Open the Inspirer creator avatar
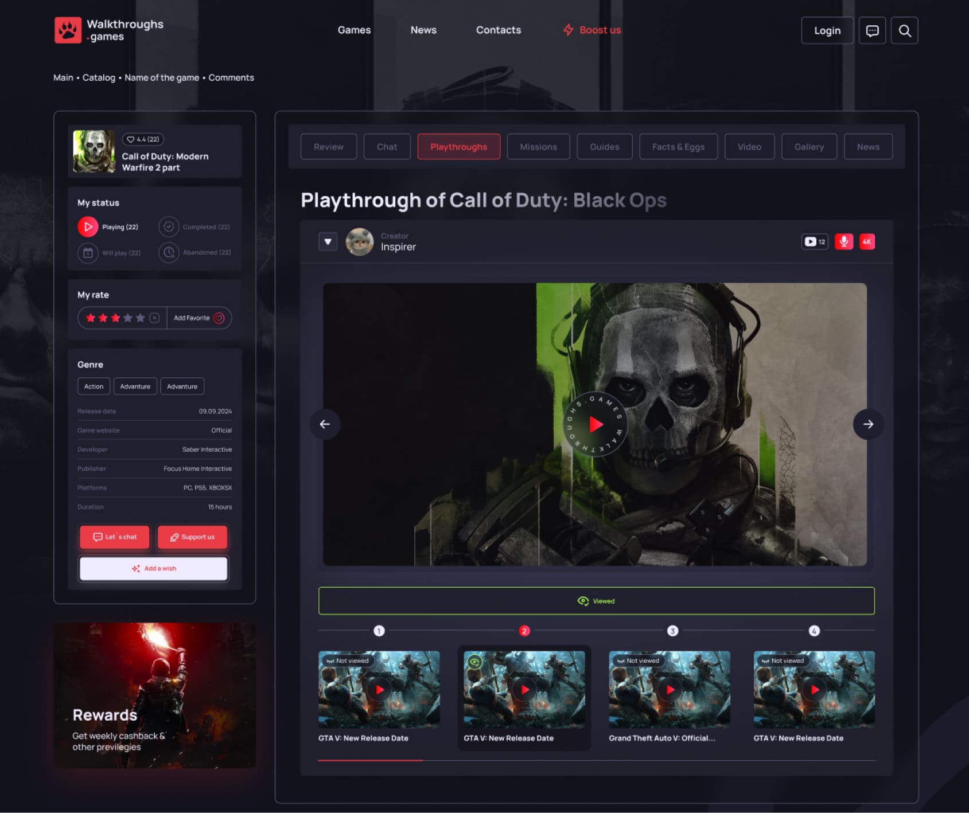Screen dimensions: 969x813 point(360,241)
